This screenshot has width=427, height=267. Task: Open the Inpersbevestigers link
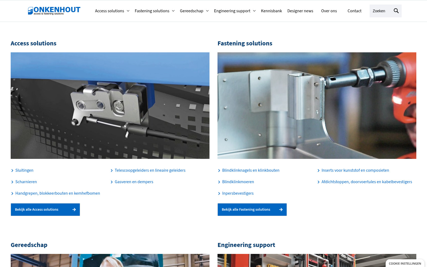[238, 193]
